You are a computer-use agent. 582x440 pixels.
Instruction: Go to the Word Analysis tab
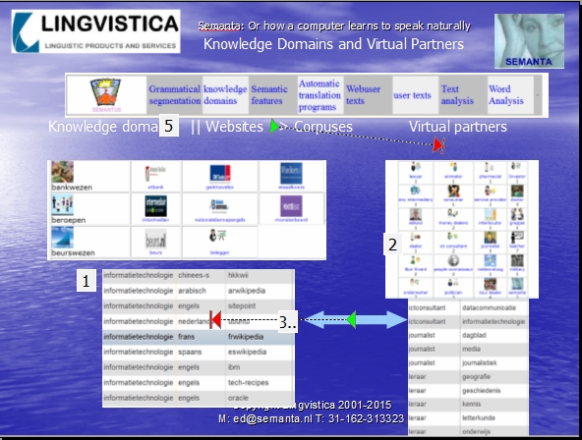pyautogui.click(x=506, y=95)
